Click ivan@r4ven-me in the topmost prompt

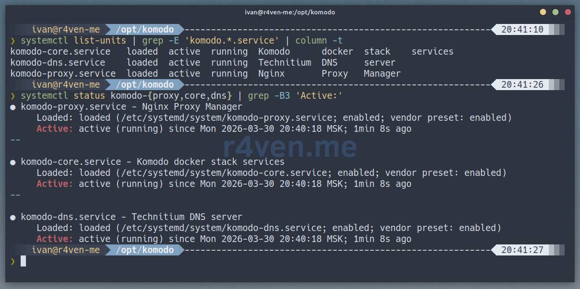click(66, 30)
